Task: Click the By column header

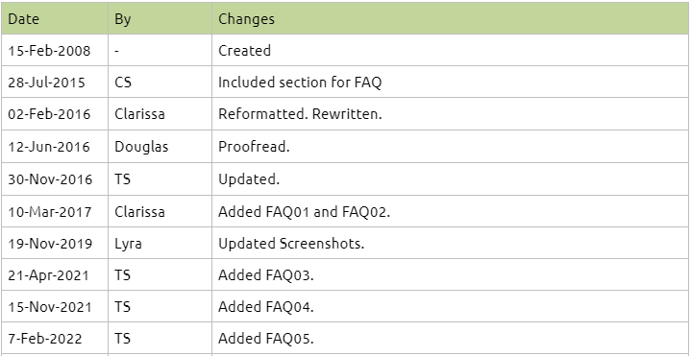Action: coord(160,18)
